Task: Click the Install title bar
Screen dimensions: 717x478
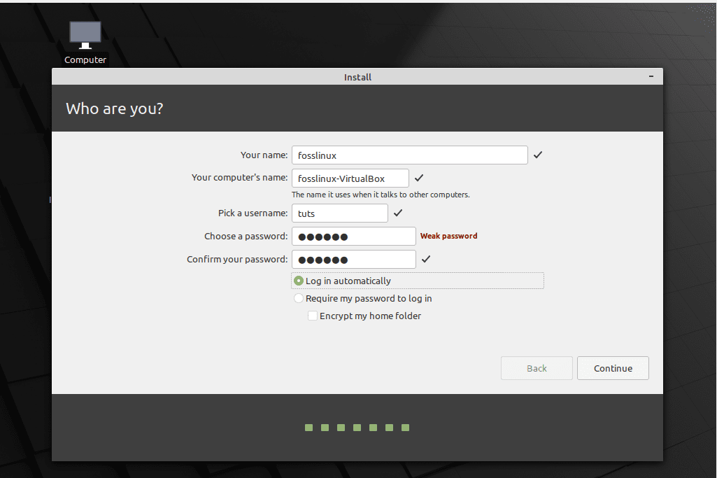Action: point(357,77)
